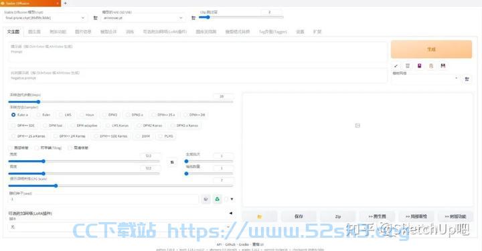Click the positive Prompt text box

[198, 52]
